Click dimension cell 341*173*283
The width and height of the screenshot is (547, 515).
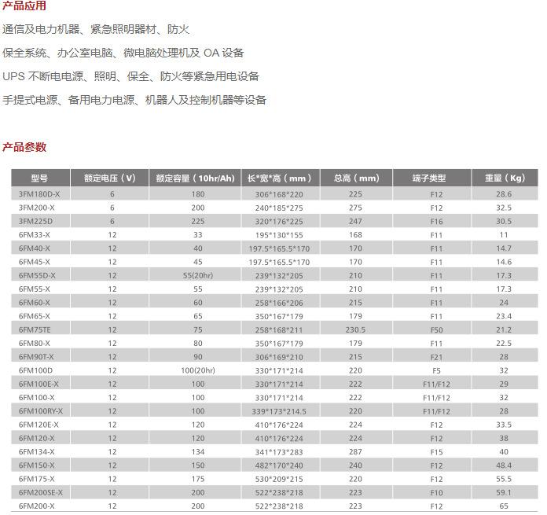coord(279,452)
